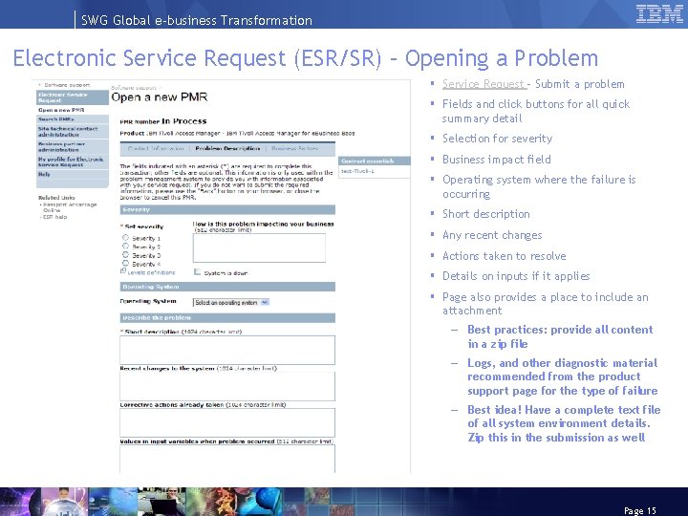This screenshot has height=516, width=688.
Task: Click the Page 15 footer label
Action: pos(639,510)
